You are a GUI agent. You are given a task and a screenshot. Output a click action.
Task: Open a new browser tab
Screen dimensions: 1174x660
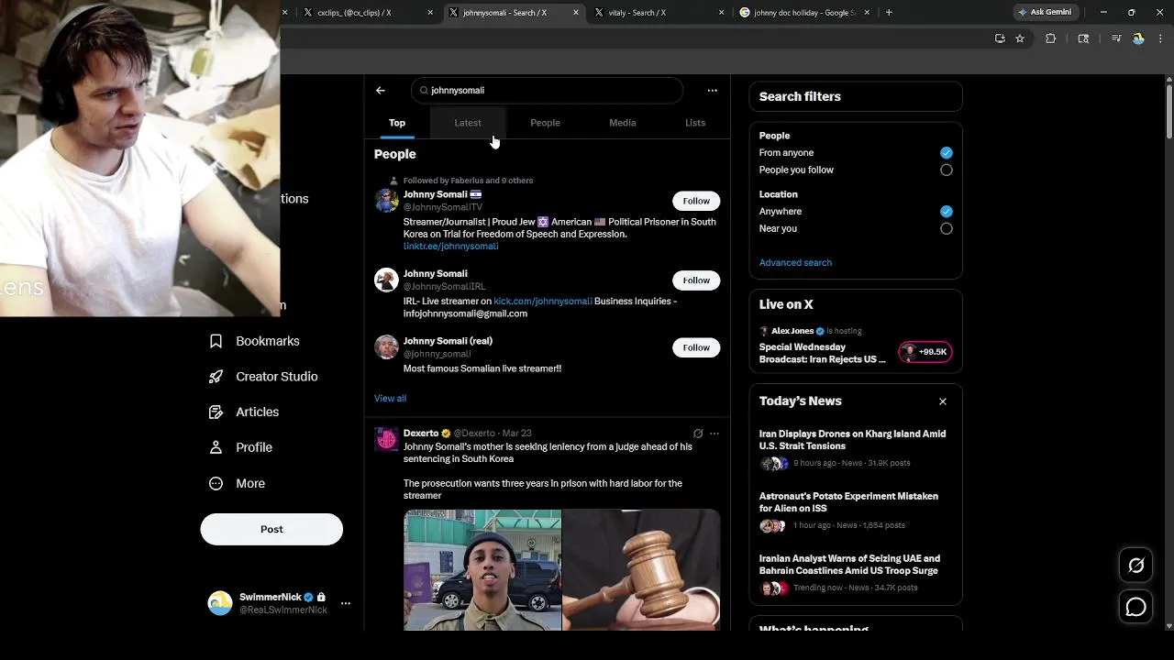(x=889, y=12)
